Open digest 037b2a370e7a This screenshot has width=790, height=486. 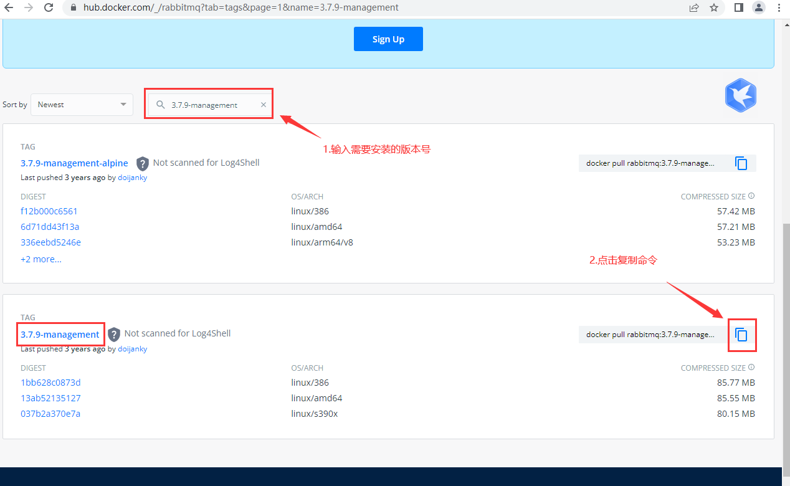click(x=50, y=414)
